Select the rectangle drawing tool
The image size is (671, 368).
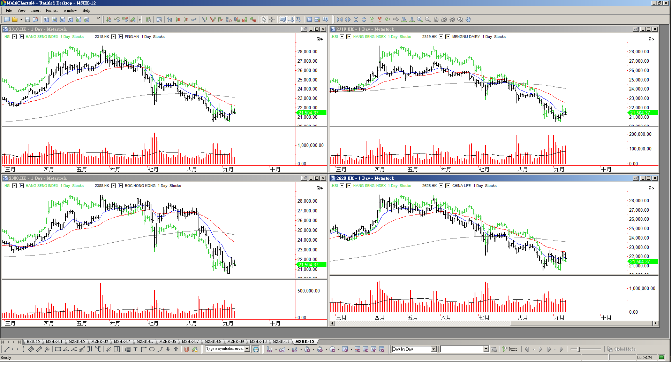143,349
